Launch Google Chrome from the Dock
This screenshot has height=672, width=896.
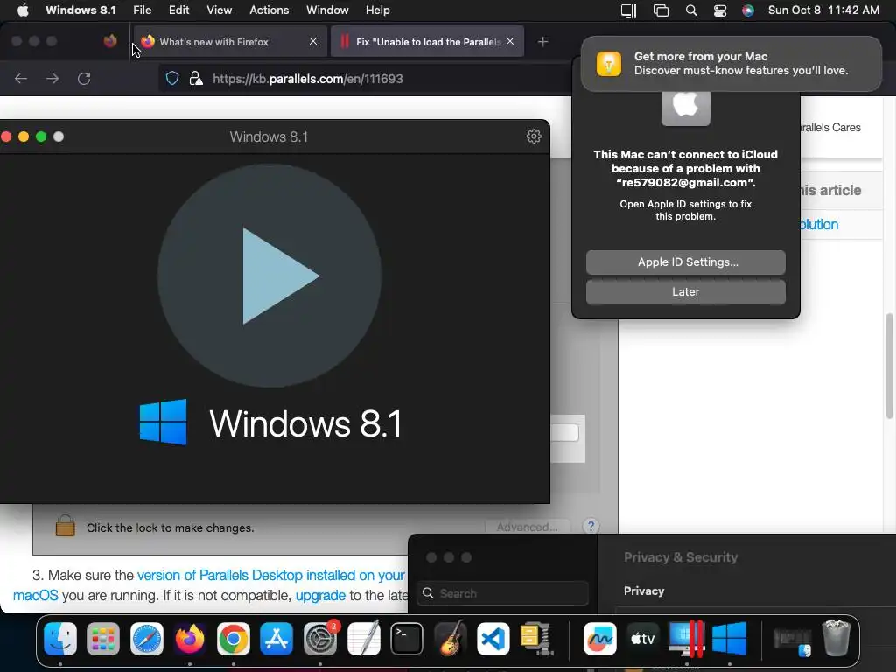pyautogui.click(x=233, y=638)
